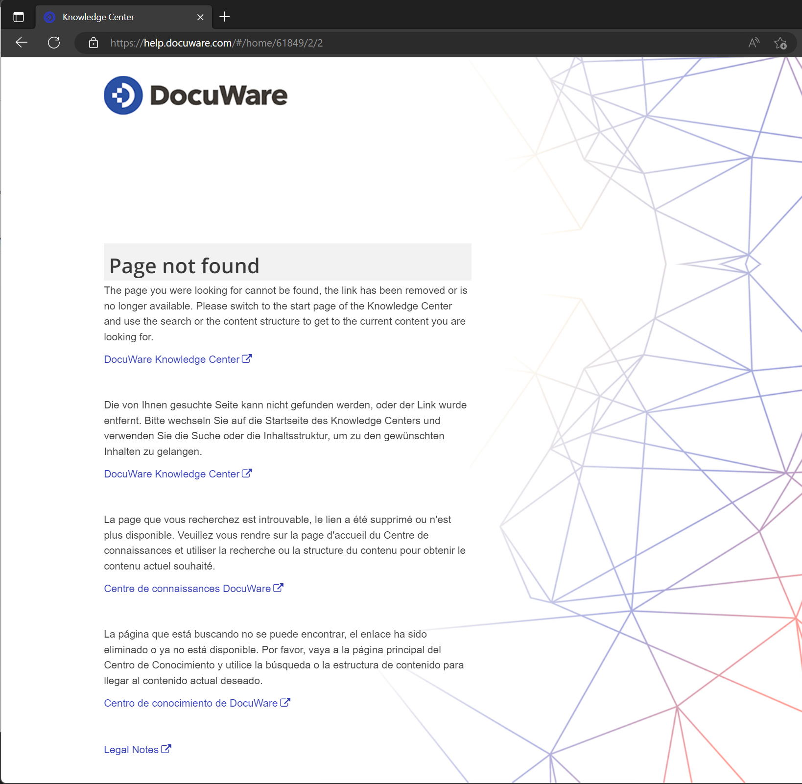Open DocuWare Knowledge Center link under English text
This screenshot has width=802, height=784.
coord(171,359)
